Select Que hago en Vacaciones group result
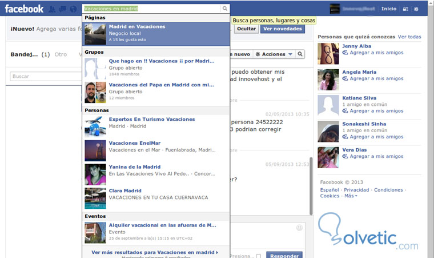434x258 pixels. (x=156, y=69)
